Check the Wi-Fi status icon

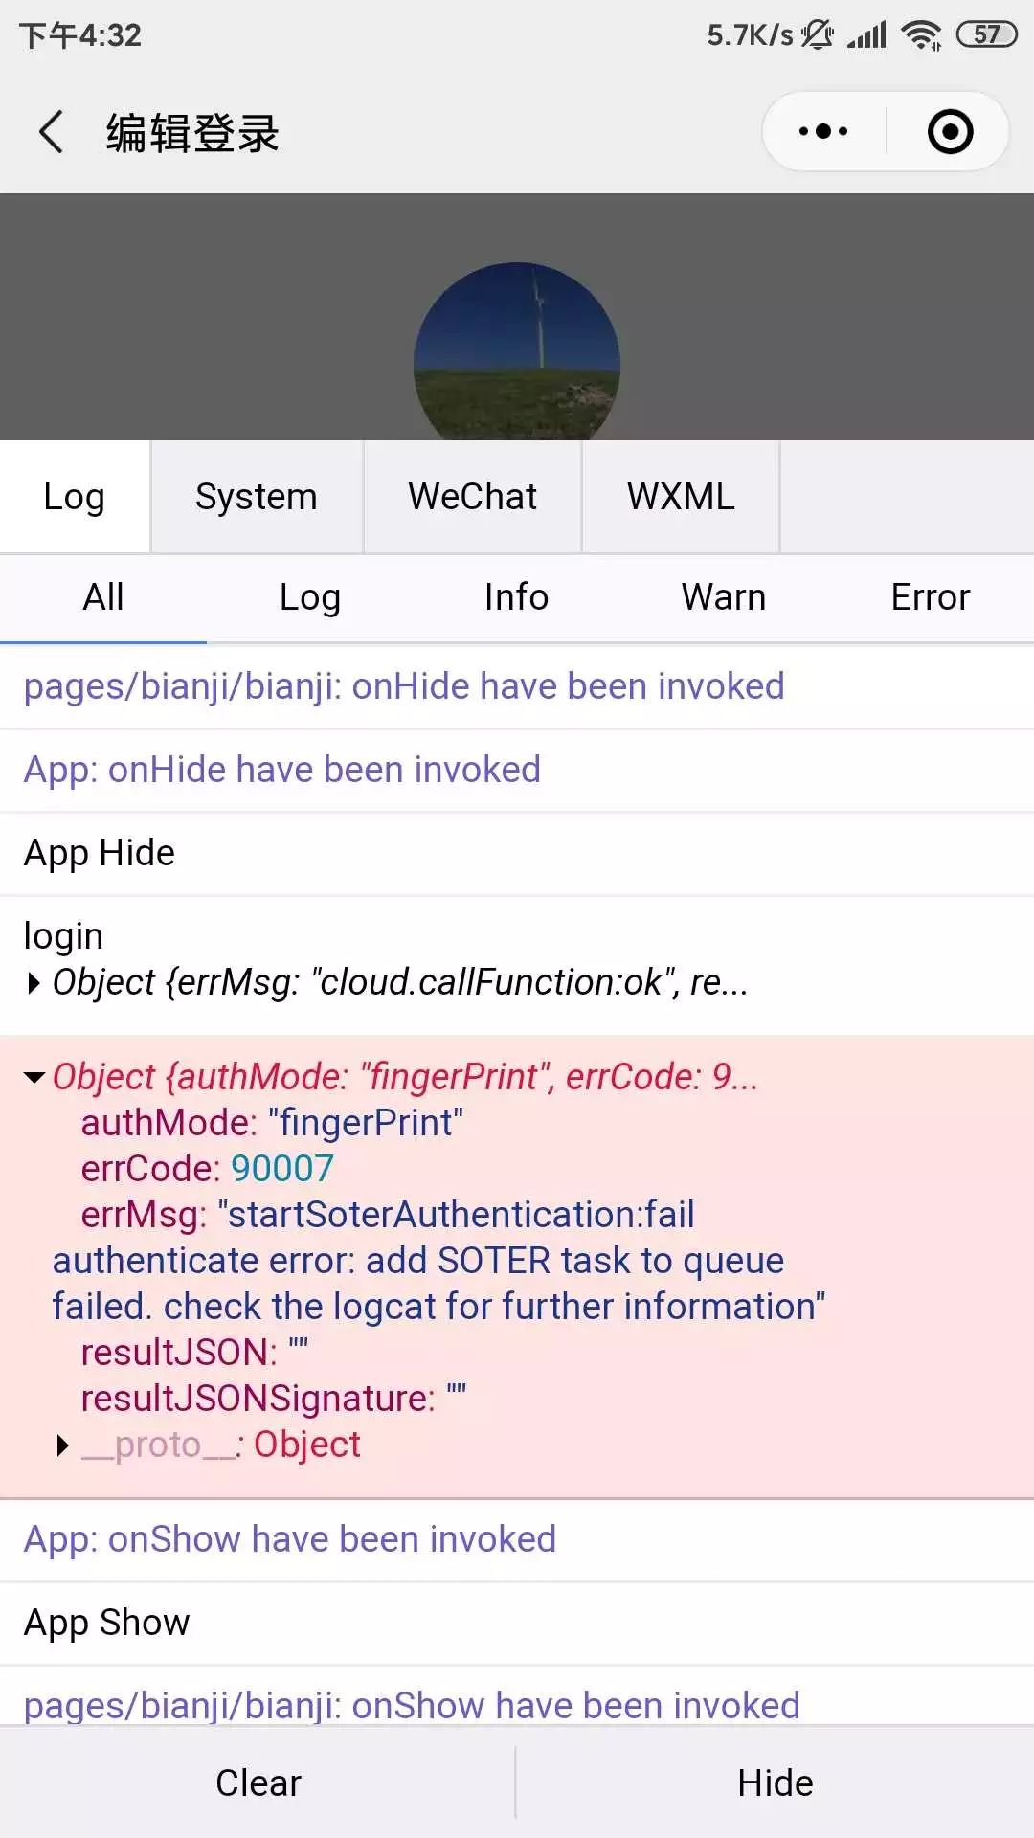(x=921, y=35)
